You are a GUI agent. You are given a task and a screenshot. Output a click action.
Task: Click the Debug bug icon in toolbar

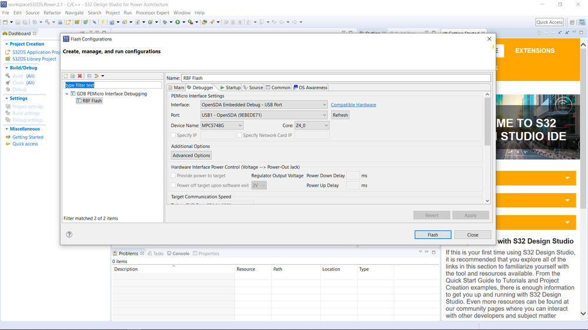[165, 22]
